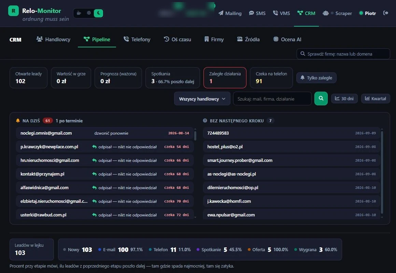
Task: Open the hostel_plus@o2.pl lead
Action: (x=292, y=147)
